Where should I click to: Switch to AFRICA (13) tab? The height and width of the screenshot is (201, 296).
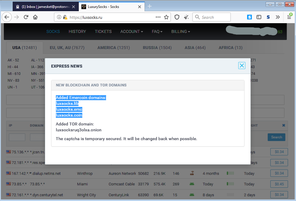230,48
